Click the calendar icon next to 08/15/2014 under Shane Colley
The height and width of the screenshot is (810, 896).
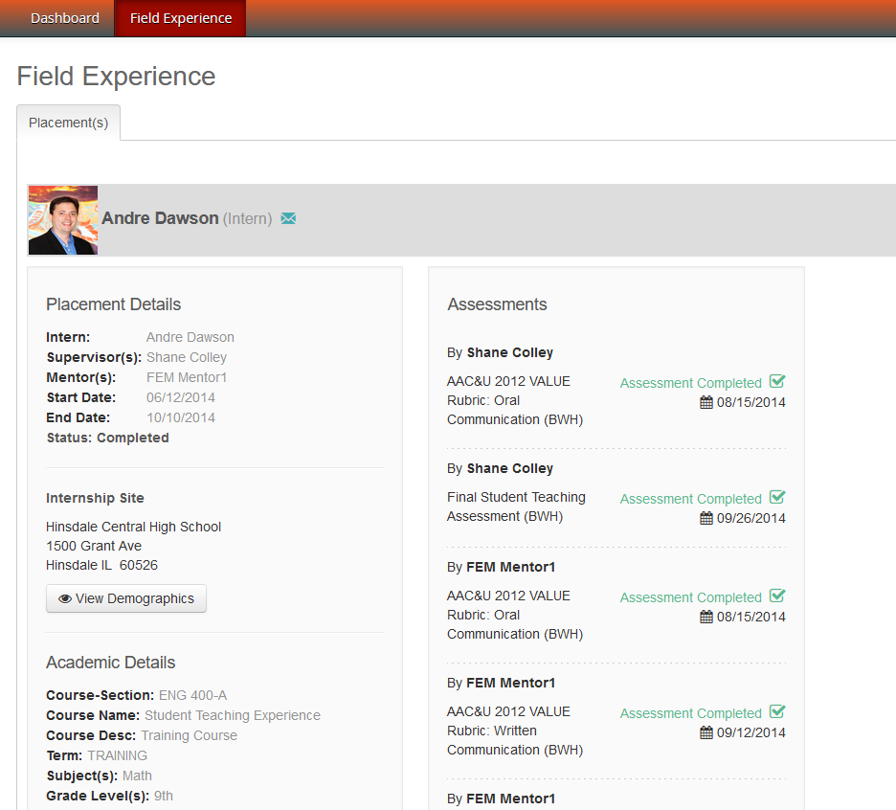706,402
